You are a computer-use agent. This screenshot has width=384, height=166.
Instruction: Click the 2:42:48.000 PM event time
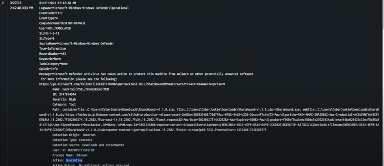click(x=22, y=8)
